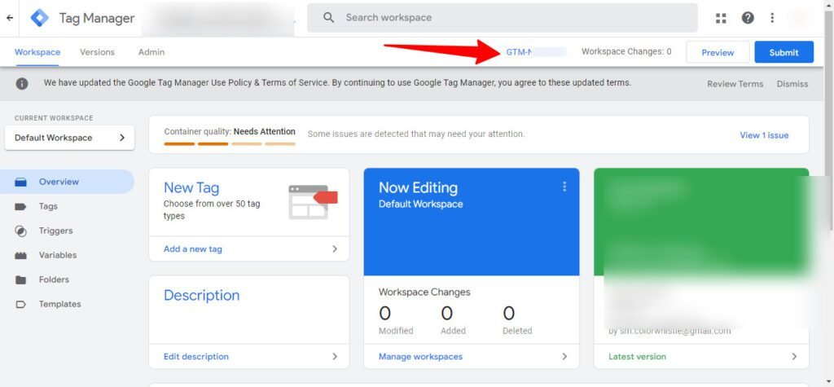Click the Latest version link
This screenshot has width=834, height=387.
(637, 356)
